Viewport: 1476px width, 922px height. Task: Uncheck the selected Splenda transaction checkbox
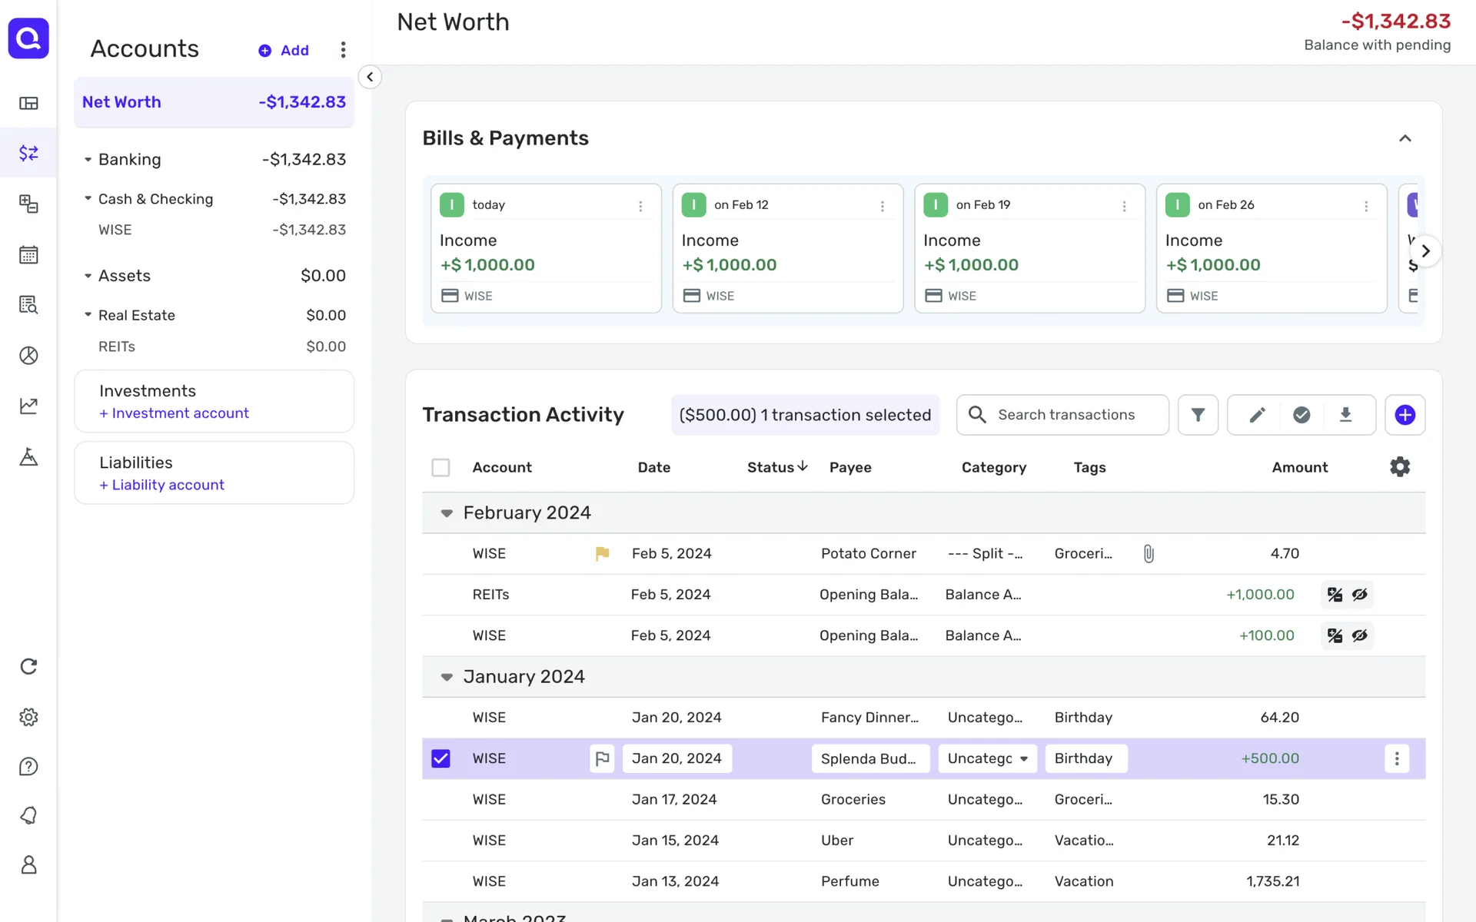(x=440, y=758)
